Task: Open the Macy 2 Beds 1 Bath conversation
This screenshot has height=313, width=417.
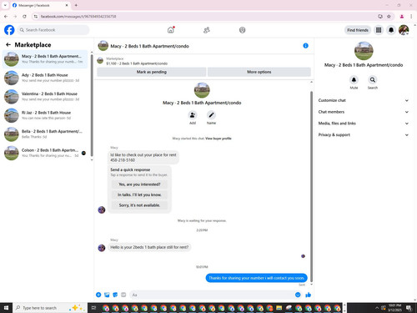Action: pos(45,59)
